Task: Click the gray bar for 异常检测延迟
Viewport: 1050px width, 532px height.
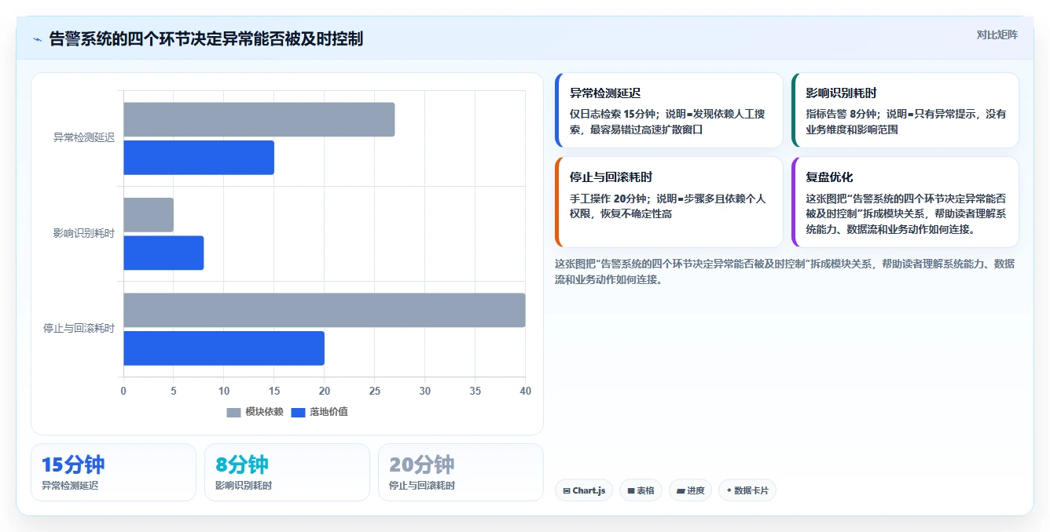Action: pos(259,119)
